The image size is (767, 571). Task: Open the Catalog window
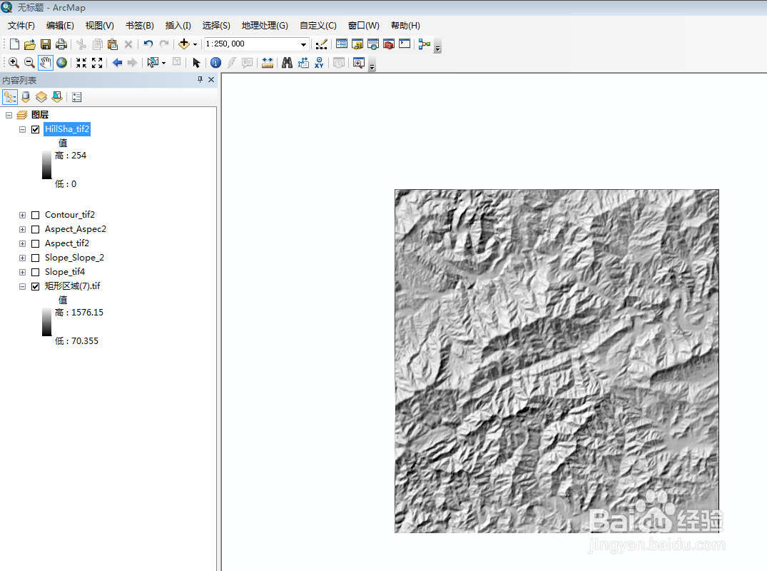tap(357, 44)
